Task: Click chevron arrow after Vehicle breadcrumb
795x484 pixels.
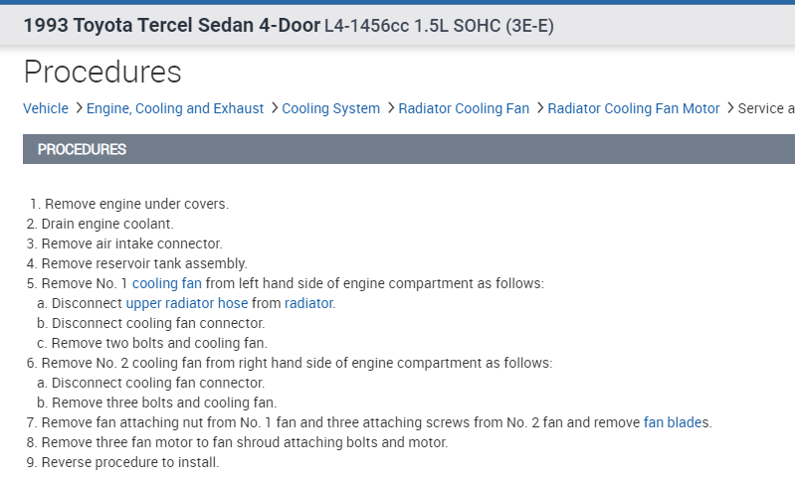Action: click(x=79, y=108)
